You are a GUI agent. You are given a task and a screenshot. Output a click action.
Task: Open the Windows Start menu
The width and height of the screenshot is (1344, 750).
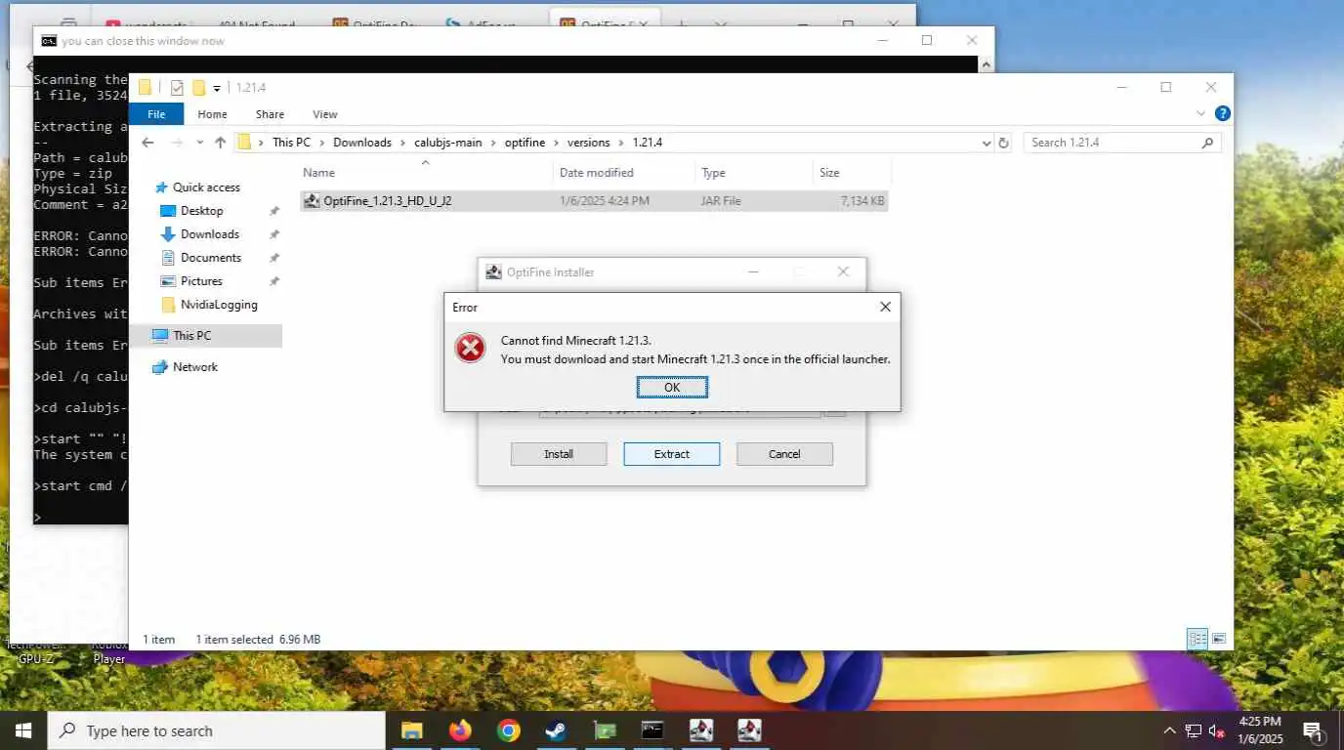point(22,730)
